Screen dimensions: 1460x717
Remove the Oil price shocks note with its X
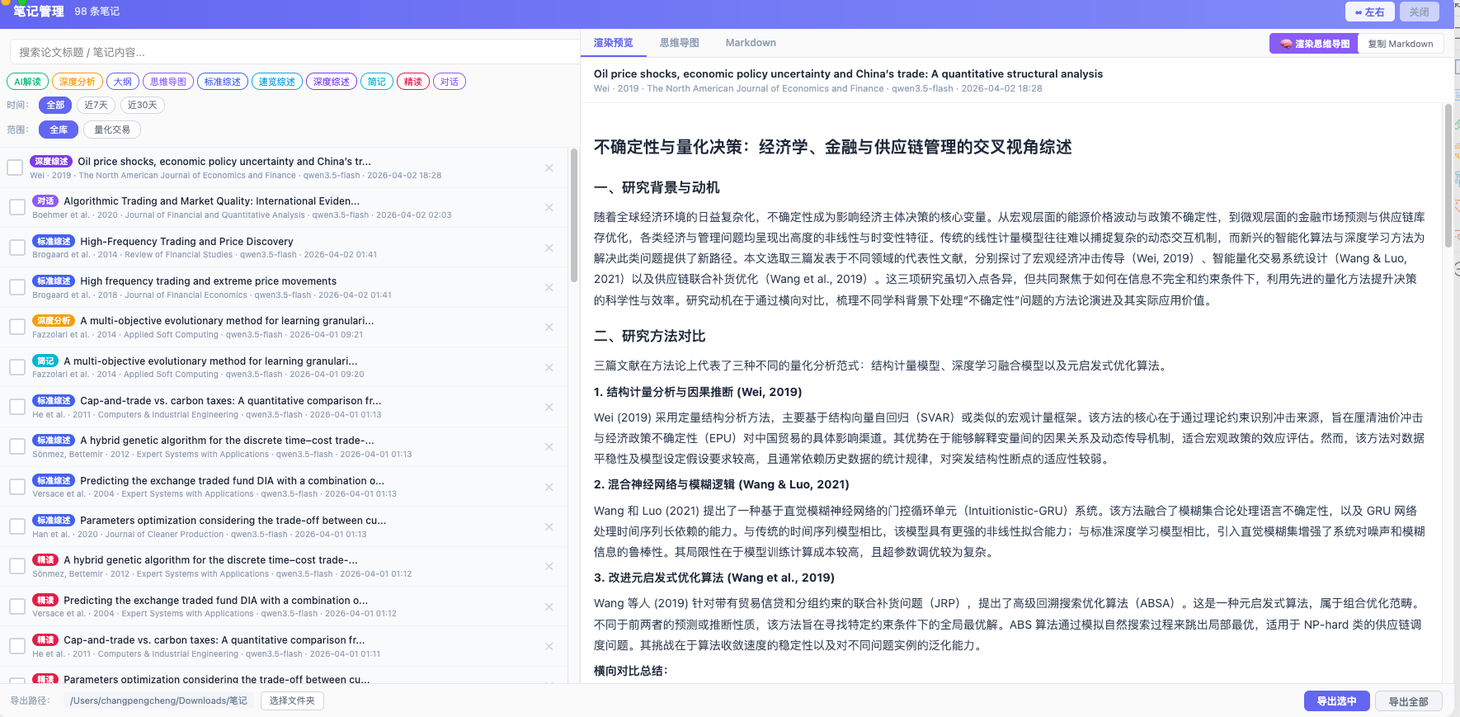point(549,167)
